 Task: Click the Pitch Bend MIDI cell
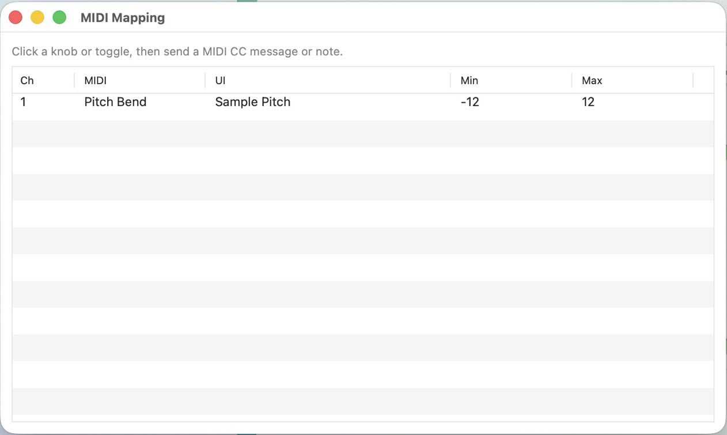coord(115,102)
